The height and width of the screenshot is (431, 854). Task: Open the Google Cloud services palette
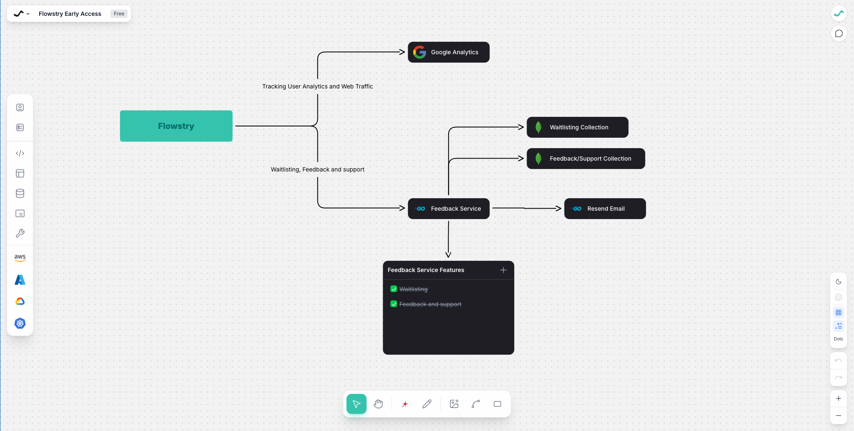[20, 301]
